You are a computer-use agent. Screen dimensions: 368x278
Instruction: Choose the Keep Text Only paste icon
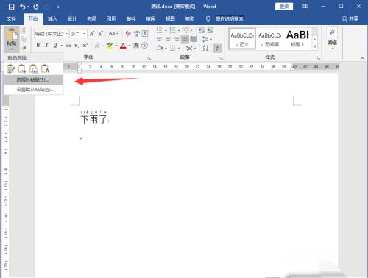coord(45,68)
